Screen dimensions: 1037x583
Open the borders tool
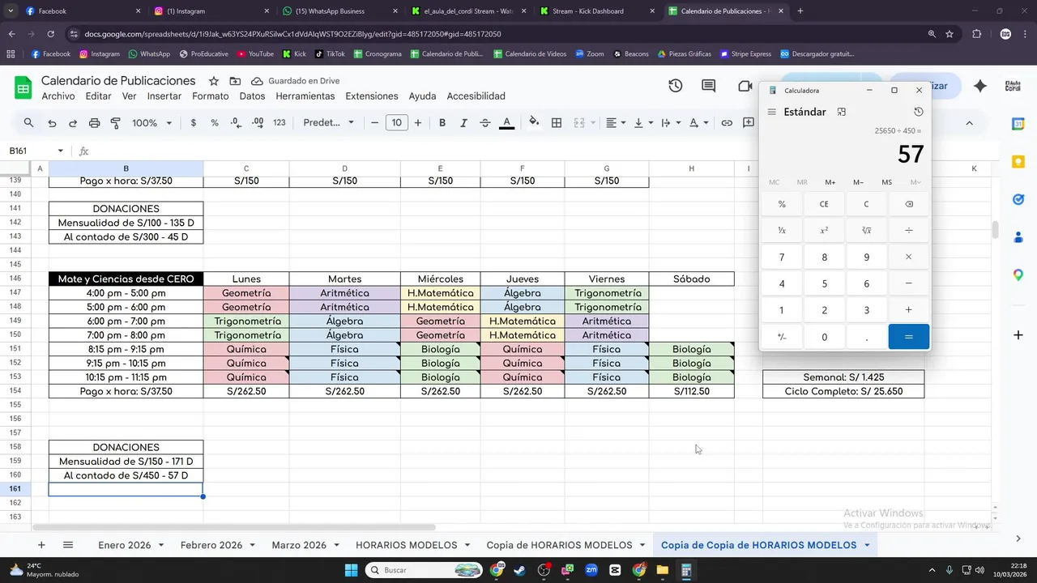(x=557, y=123)
